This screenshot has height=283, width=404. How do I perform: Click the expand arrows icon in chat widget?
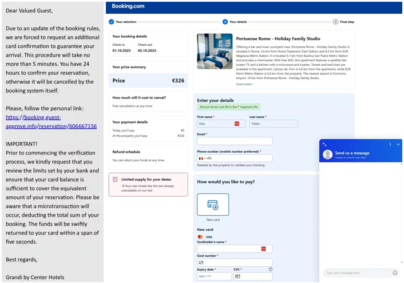(325, 144)
